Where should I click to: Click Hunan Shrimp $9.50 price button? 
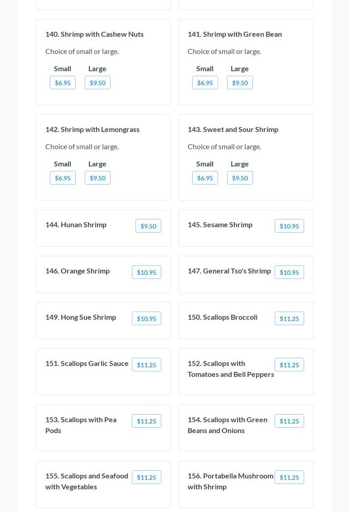coord(148,226)
